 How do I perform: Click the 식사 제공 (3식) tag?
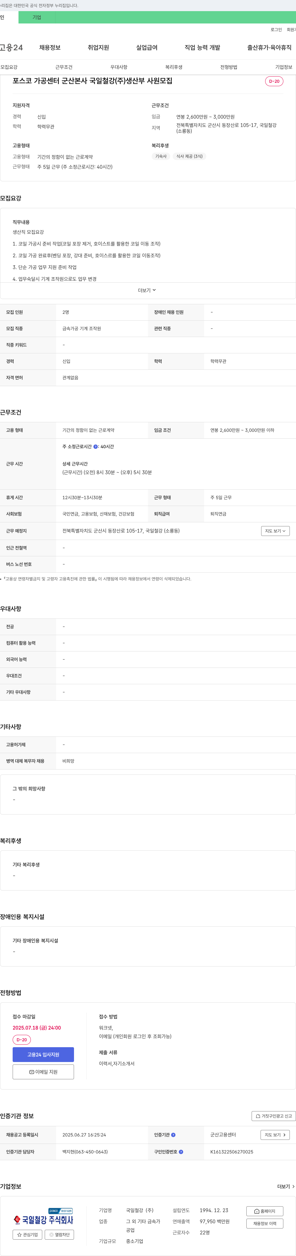(x=189, y=156)
